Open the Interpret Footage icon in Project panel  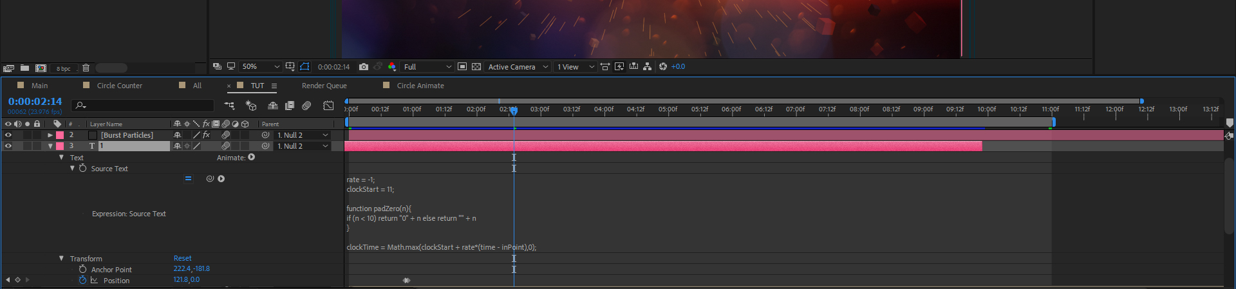coord(8,68)
